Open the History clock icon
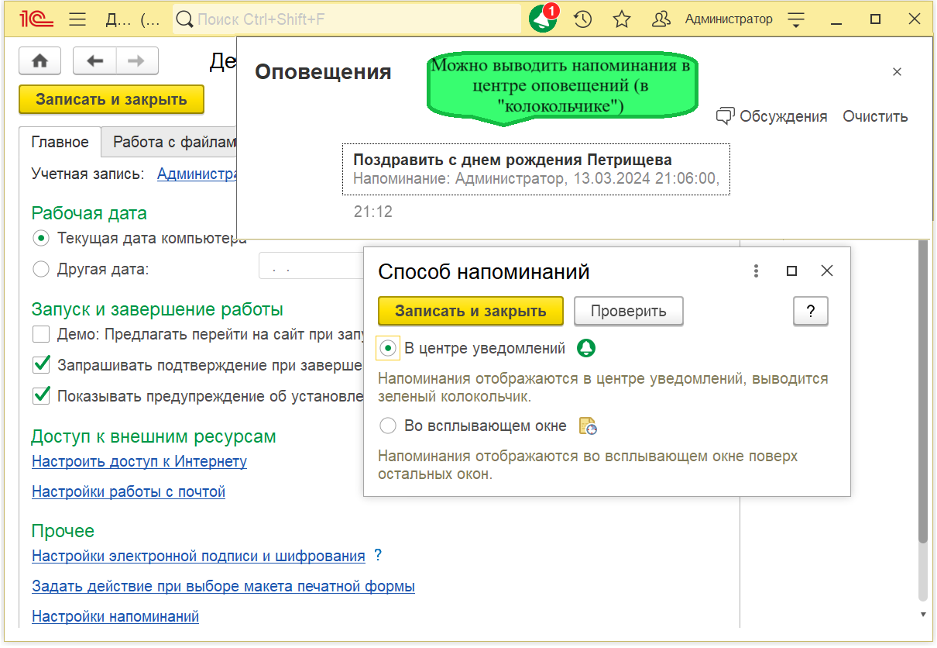Screen dimensions: 937x648 582,19
